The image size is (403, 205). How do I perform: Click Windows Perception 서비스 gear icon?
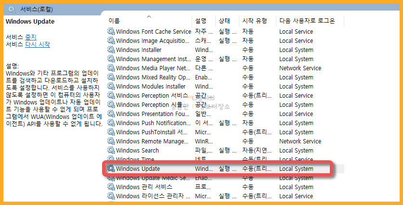click(111, 95)
